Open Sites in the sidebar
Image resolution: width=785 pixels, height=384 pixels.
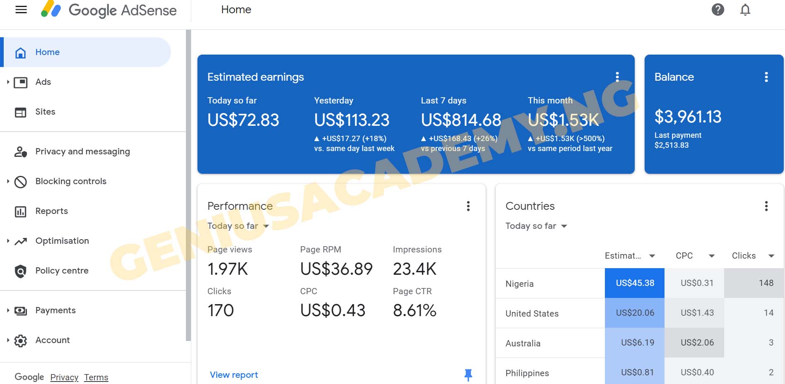pyautogui.click(x=45, y=112)
